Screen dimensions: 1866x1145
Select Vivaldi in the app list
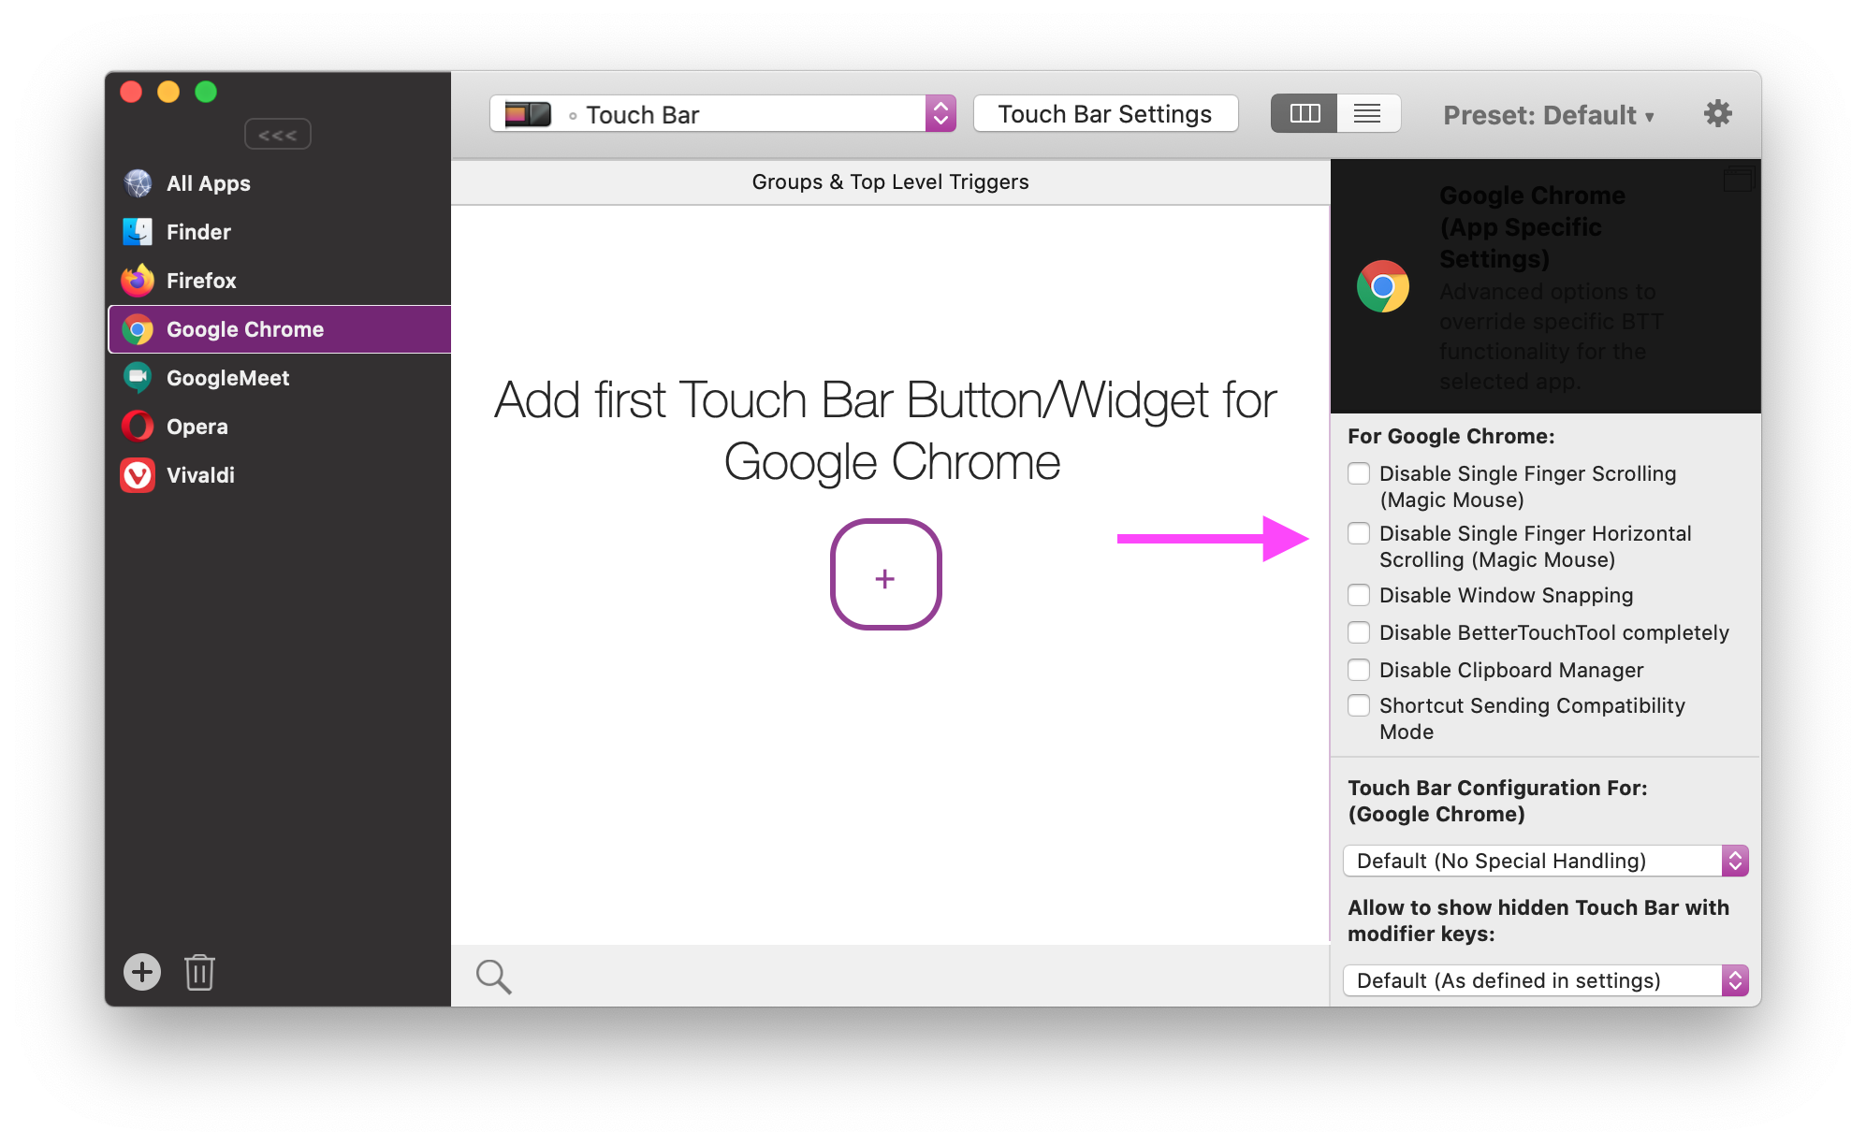279,475
